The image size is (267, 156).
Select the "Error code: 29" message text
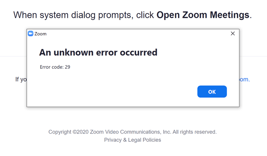55,67
